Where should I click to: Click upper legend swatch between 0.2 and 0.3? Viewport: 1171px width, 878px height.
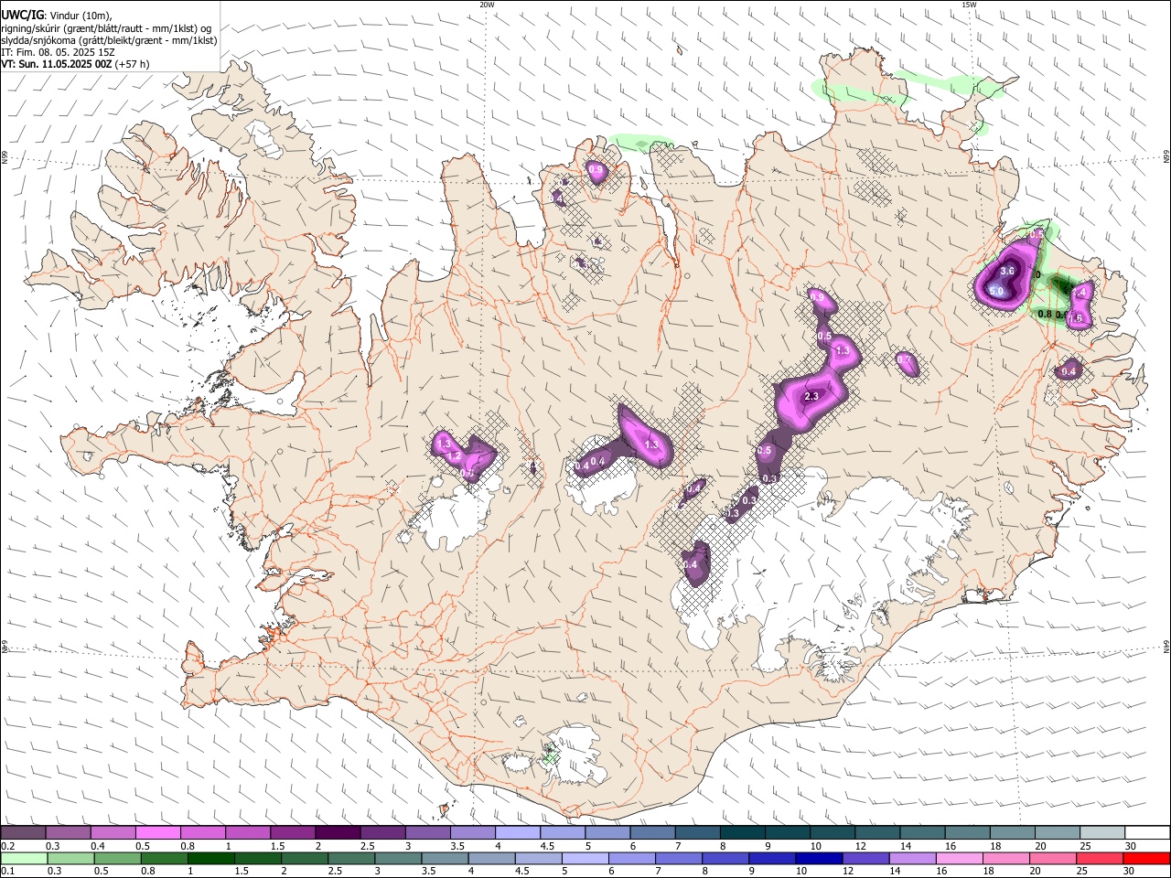coord(23,833)
